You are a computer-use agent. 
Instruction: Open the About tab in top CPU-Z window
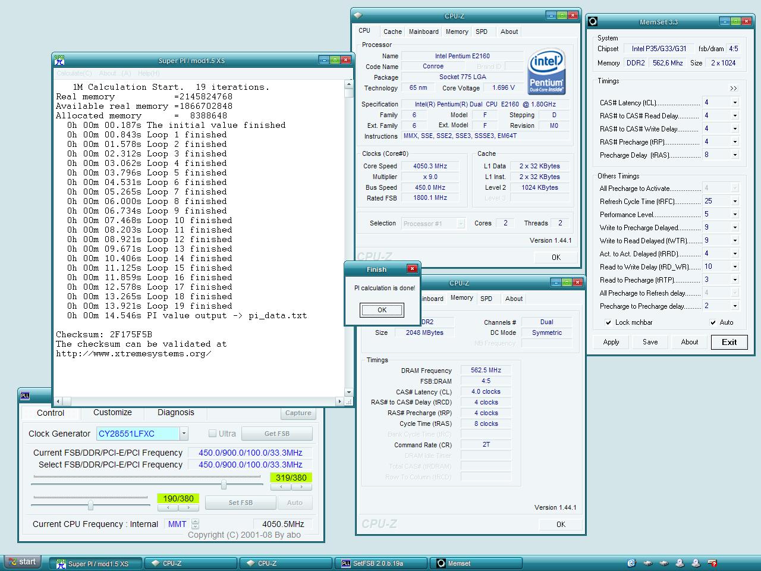pos(509,32)
